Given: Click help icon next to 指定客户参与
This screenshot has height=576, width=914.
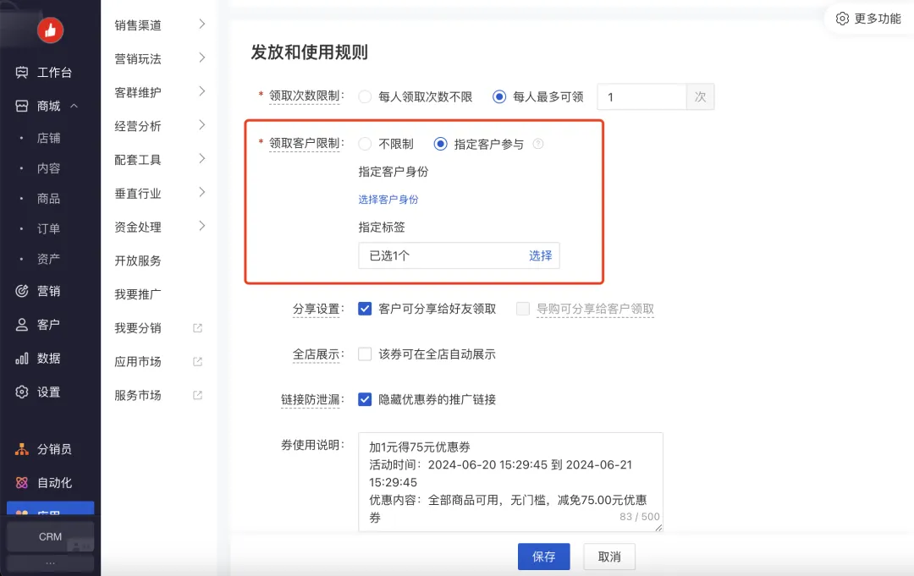Looking at the screenshot, I should point(538,145).
